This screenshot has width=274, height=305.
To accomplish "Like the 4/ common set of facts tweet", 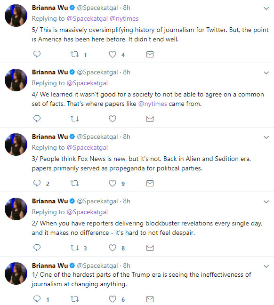I will tap(113, 119).
